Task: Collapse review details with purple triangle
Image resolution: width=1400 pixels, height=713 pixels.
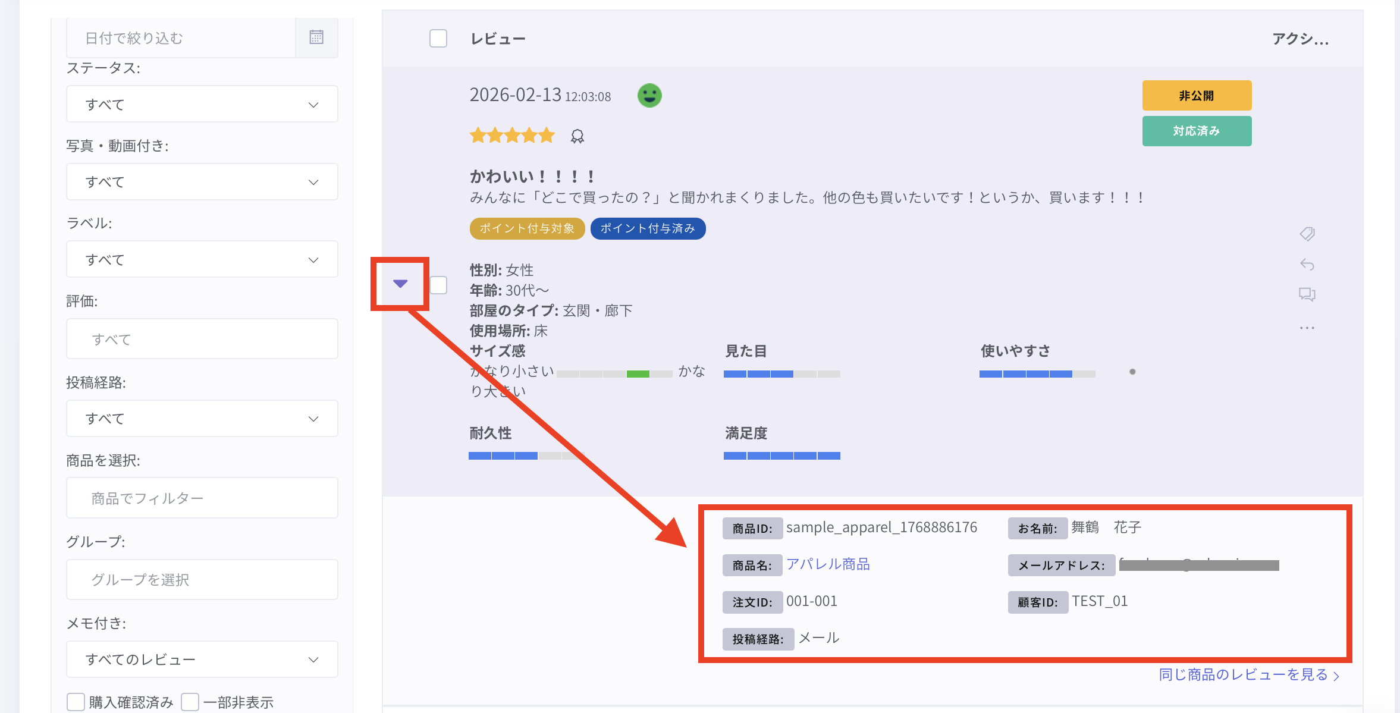Action: (400, 284)
